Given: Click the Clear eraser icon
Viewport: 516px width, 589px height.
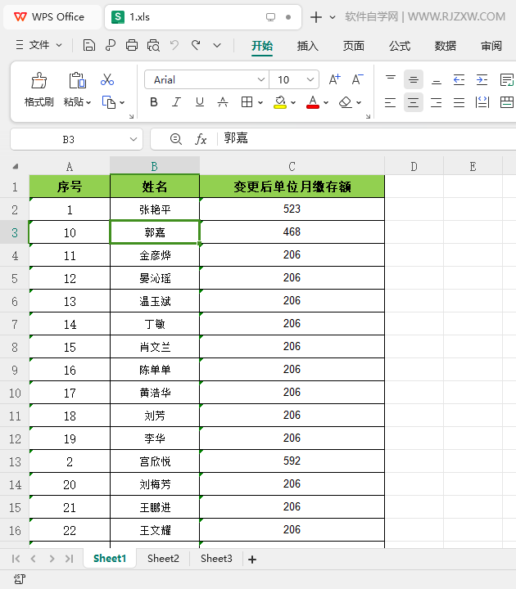Looking at the screenshot, I should pyautogui.click(x=346, y=102).
